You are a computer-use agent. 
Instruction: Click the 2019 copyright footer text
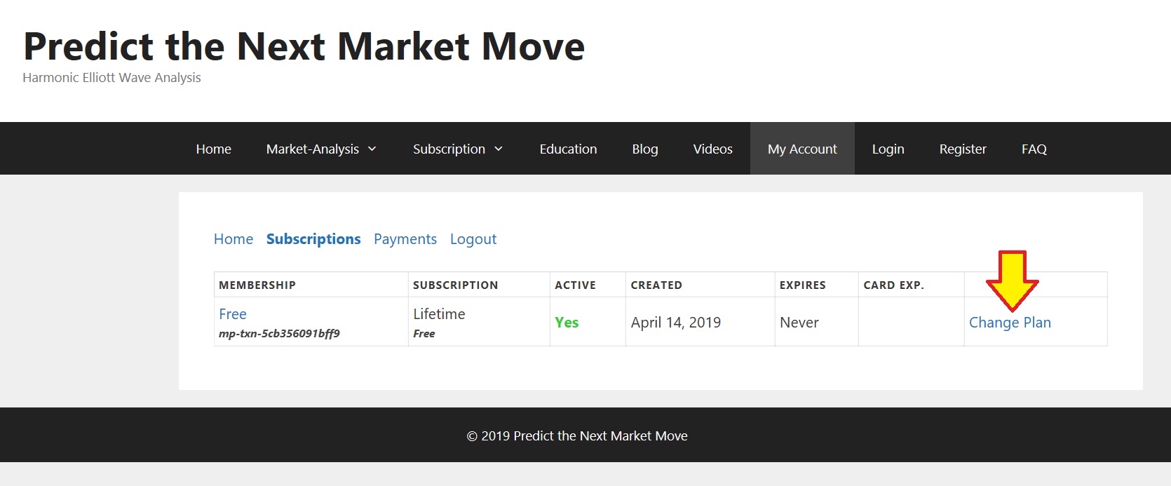coord(577,436)
